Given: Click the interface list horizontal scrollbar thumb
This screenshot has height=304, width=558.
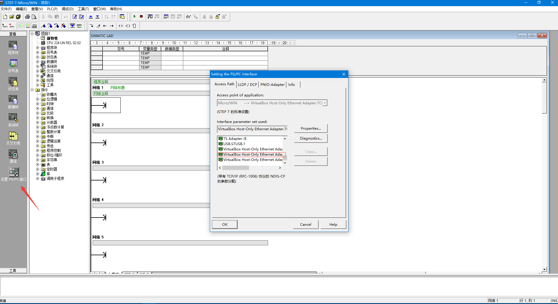Looking at the screenshot, I should 236,168.
